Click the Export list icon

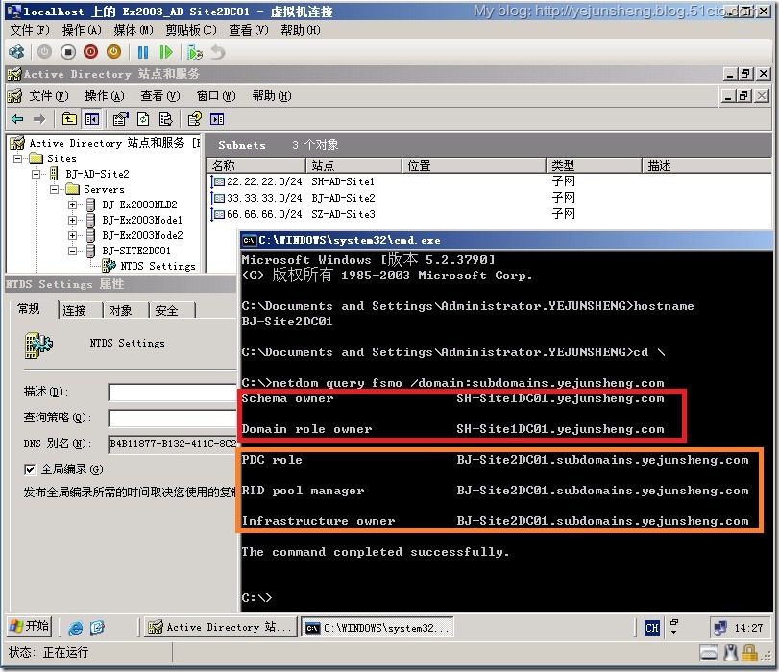pyautogui.click(x=165, y=119)
